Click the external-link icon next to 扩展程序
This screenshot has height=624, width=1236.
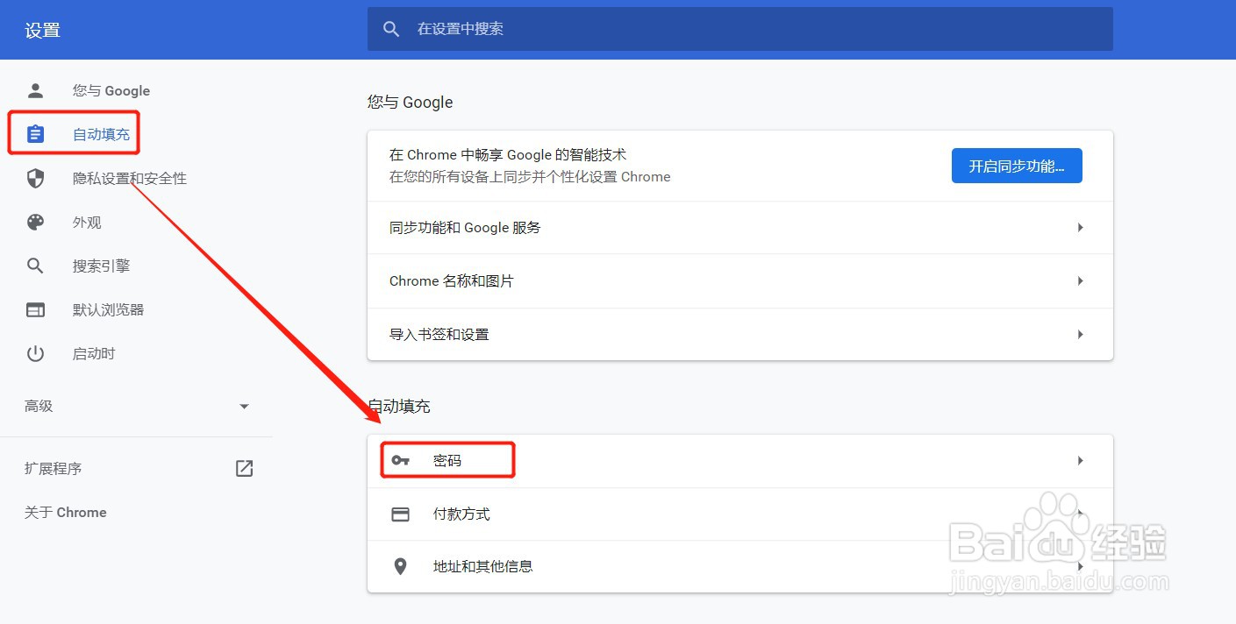pyautogui.click(x=243, y=468)
